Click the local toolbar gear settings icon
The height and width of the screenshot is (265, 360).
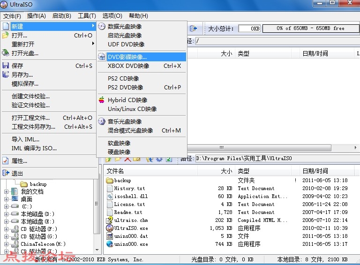click(159, 159)
